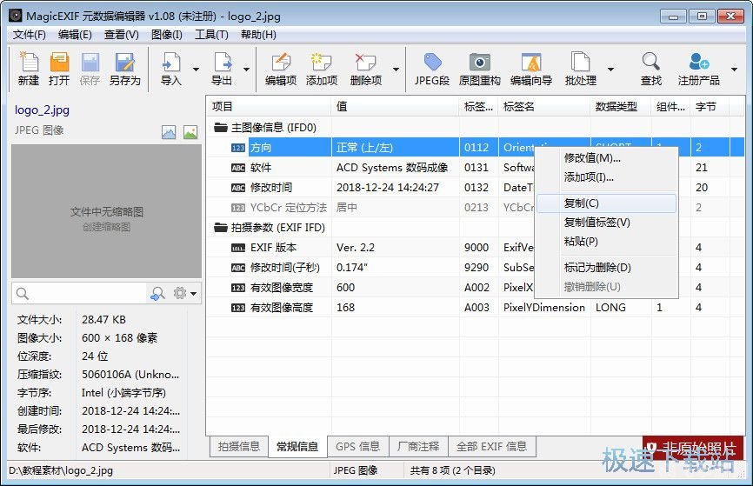Screen dimensions: 753x486
Task: Click the green image view icon beside JPEG 图像
Action: [190, 132]
